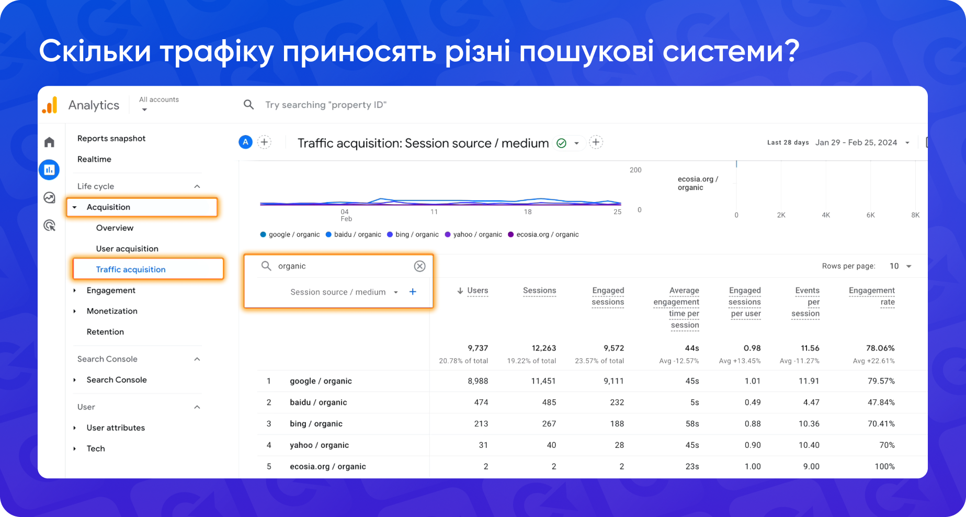Open User attributes in the sidebar menu
Image resolution: width=966 pixels, height=517 pixels.
point(116,428)
